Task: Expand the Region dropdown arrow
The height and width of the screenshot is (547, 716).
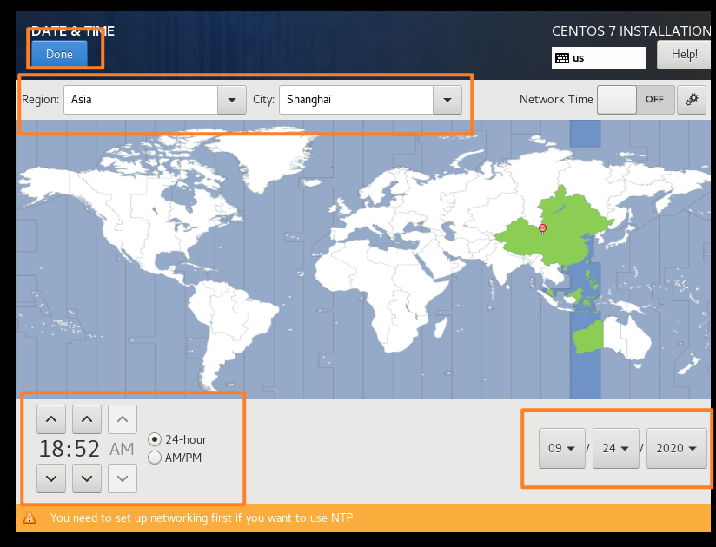Action: [x=231, y=100]
